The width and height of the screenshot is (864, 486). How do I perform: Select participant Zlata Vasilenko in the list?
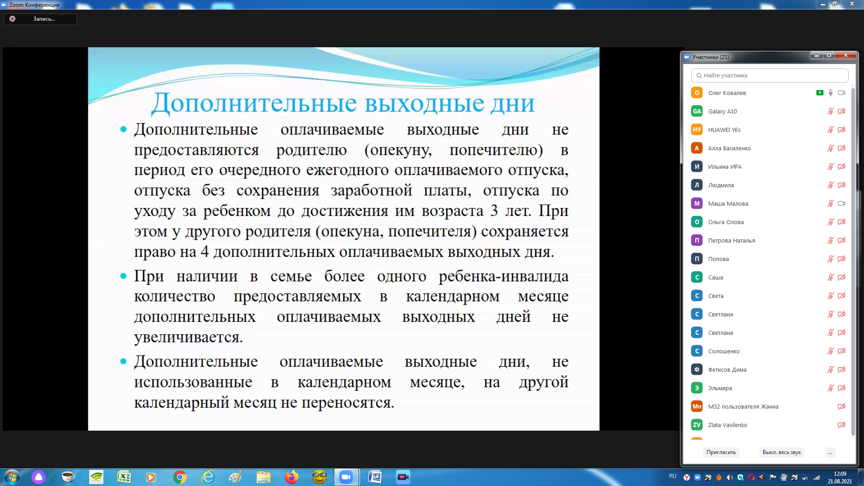coord(768,425)
